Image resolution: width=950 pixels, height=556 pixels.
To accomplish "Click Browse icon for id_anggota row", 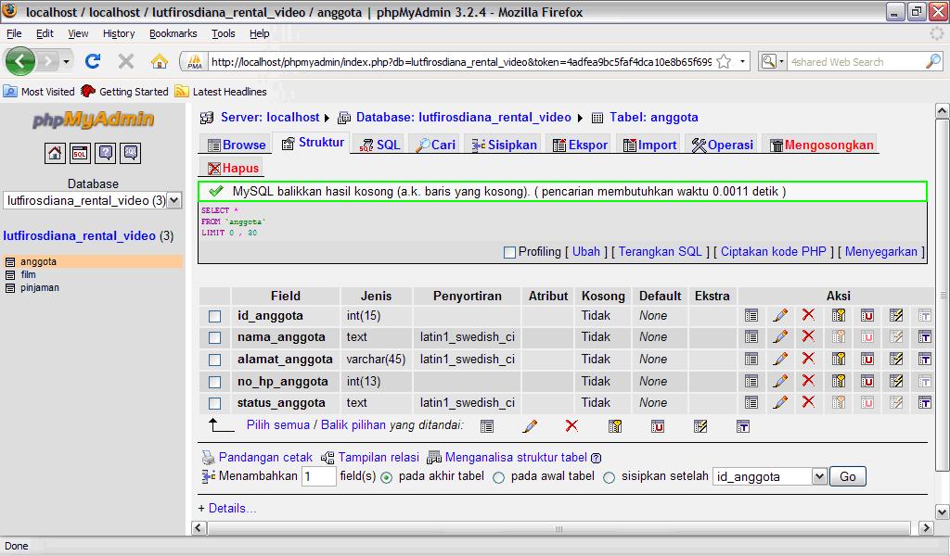I will point(751,315).
